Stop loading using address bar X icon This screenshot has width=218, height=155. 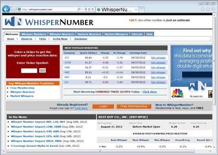click(x=92, y=9)
